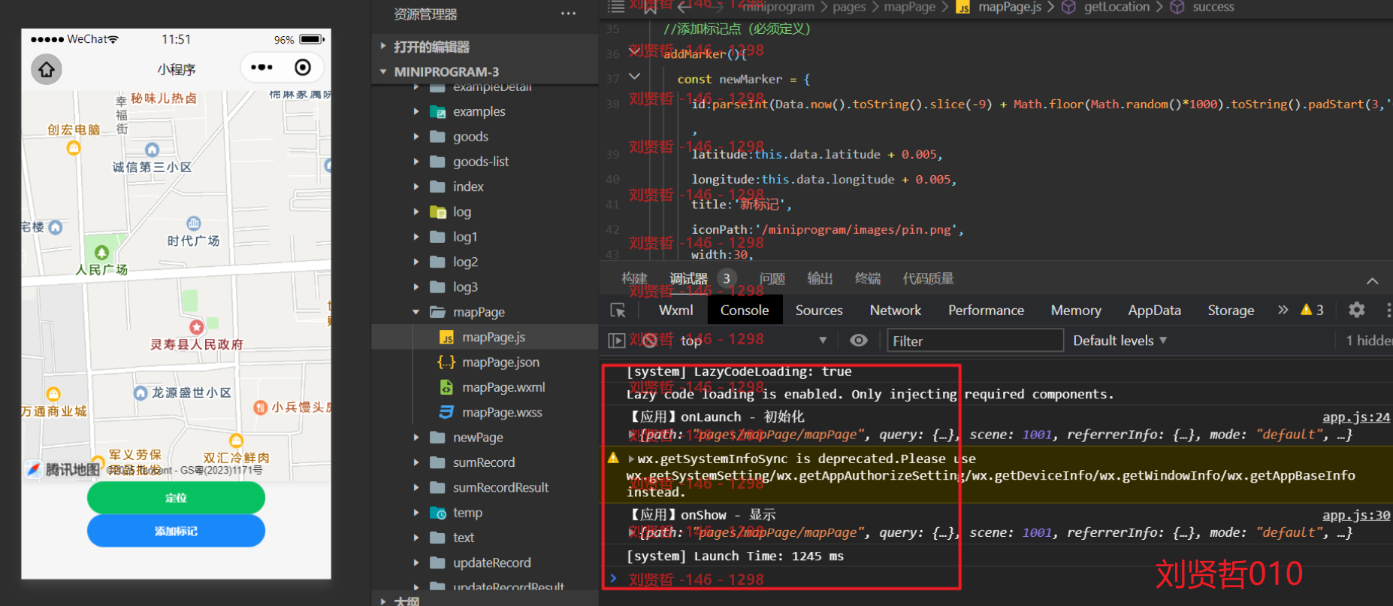Open explorer more actions ellipsis
This screenshot has height=606, width=1393.
pos(568,14)
